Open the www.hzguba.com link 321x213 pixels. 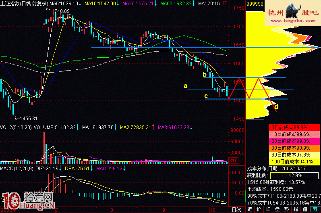click(293, 21)
